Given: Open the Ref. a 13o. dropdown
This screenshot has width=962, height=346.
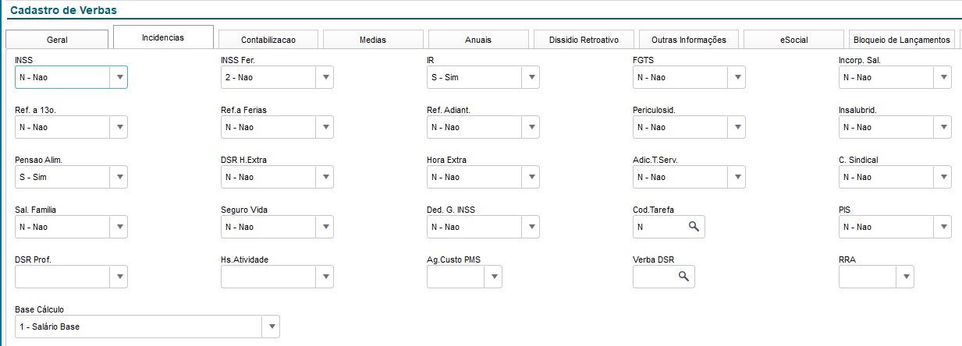Looking at the screenshot, I should [119, 127].
